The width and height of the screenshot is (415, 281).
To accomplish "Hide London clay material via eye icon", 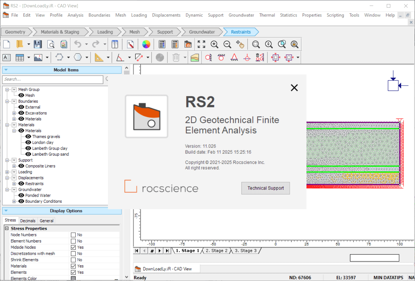I will point(28,142).
